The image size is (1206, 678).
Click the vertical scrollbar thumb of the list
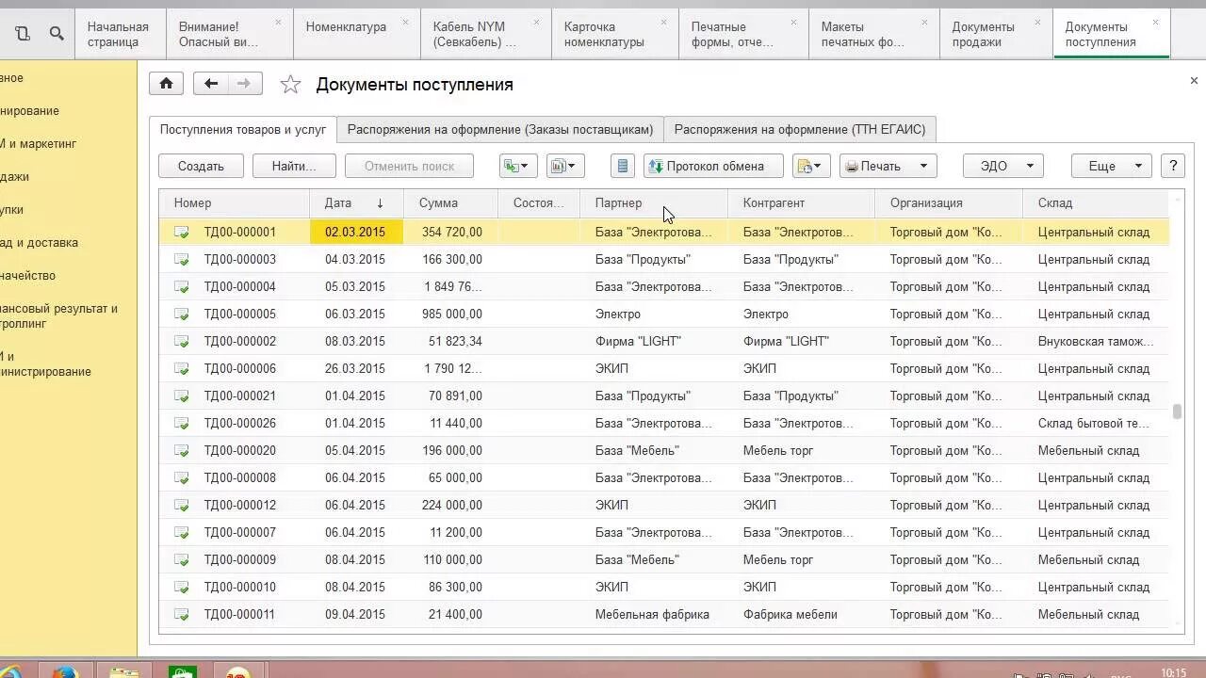coord(1177,412)
